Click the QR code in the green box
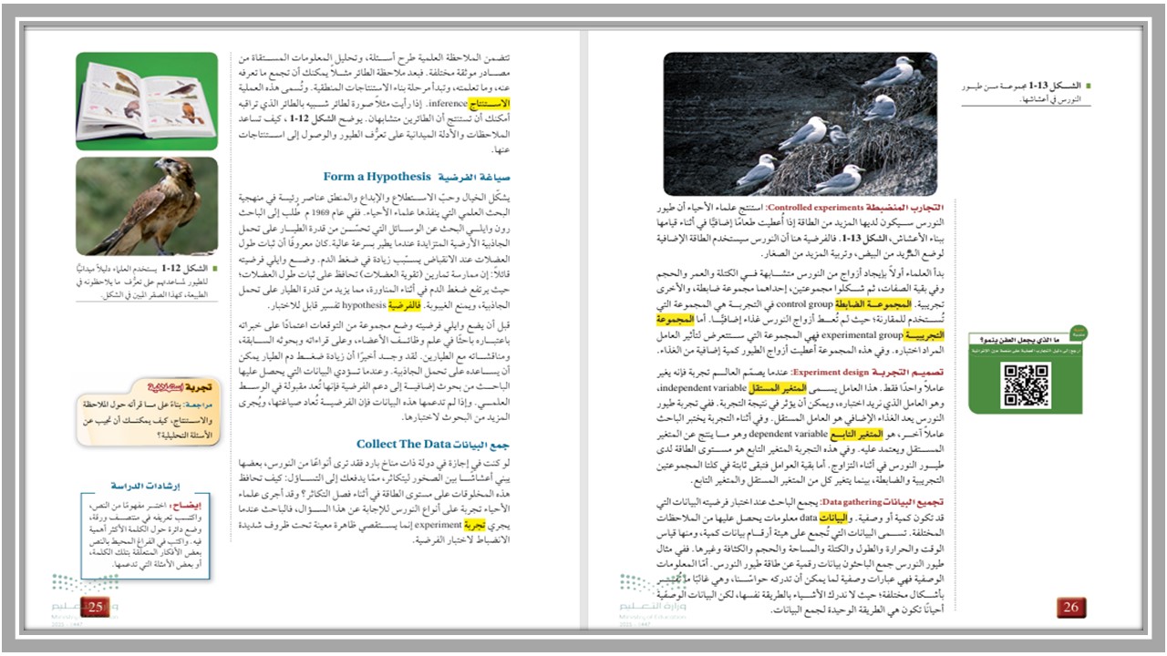 point(1026,384)
